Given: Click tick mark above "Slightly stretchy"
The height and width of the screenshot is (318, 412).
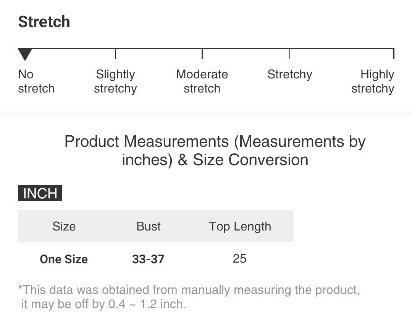Looking at the screenshot, I should [x=115, y=54].
